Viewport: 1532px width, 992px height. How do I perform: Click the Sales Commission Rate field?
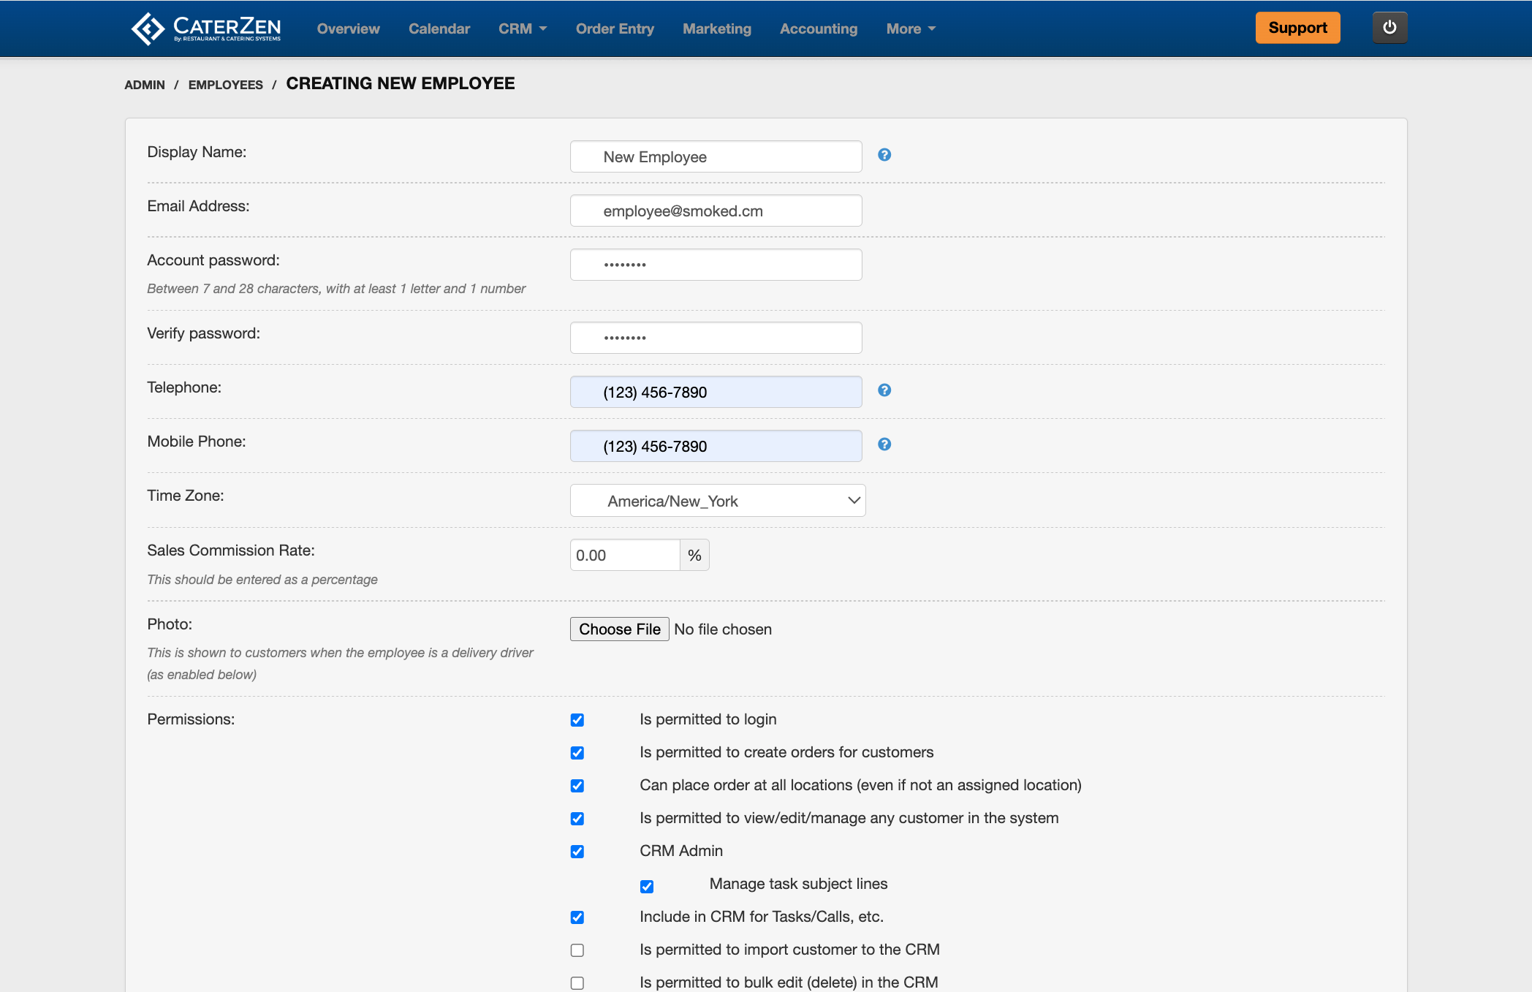click(625, 555)
